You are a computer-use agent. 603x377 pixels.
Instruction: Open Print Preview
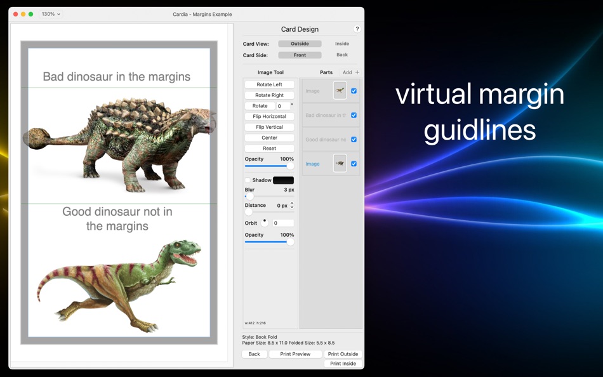coord(295,354)
